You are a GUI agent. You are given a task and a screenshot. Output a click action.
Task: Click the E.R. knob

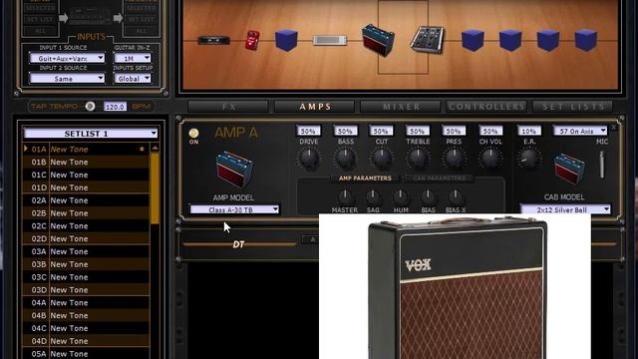tap(529, 158)
